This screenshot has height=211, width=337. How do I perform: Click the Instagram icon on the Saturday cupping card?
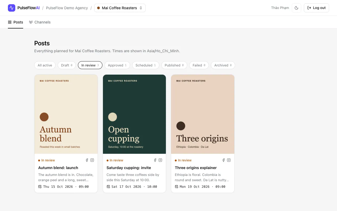click(160, 160)
